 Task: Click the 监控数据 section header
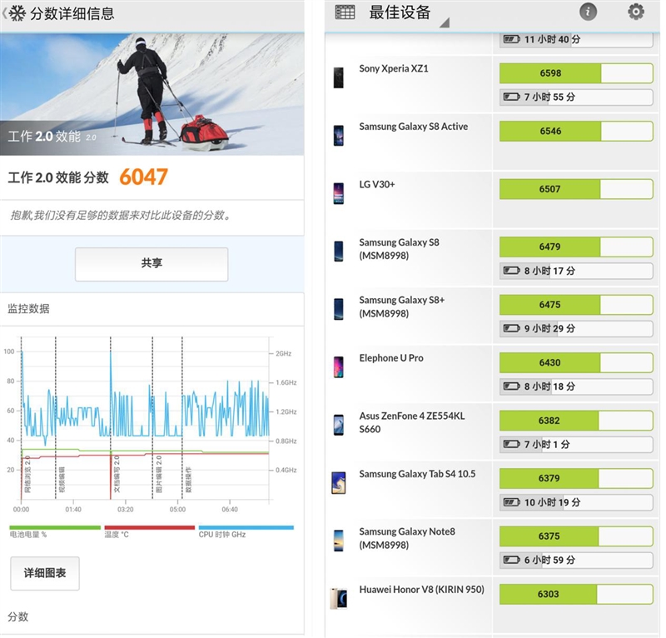coord(28,308)
